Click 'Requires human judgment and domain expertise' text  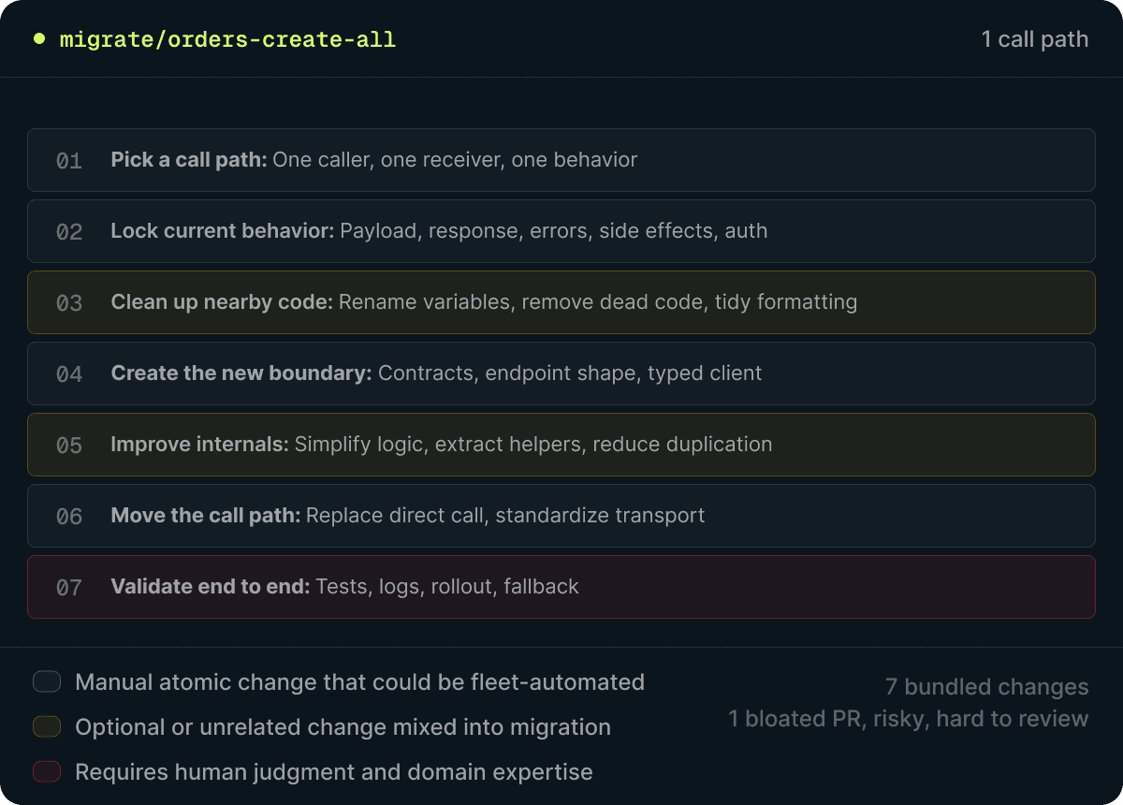tap(334, 772)
